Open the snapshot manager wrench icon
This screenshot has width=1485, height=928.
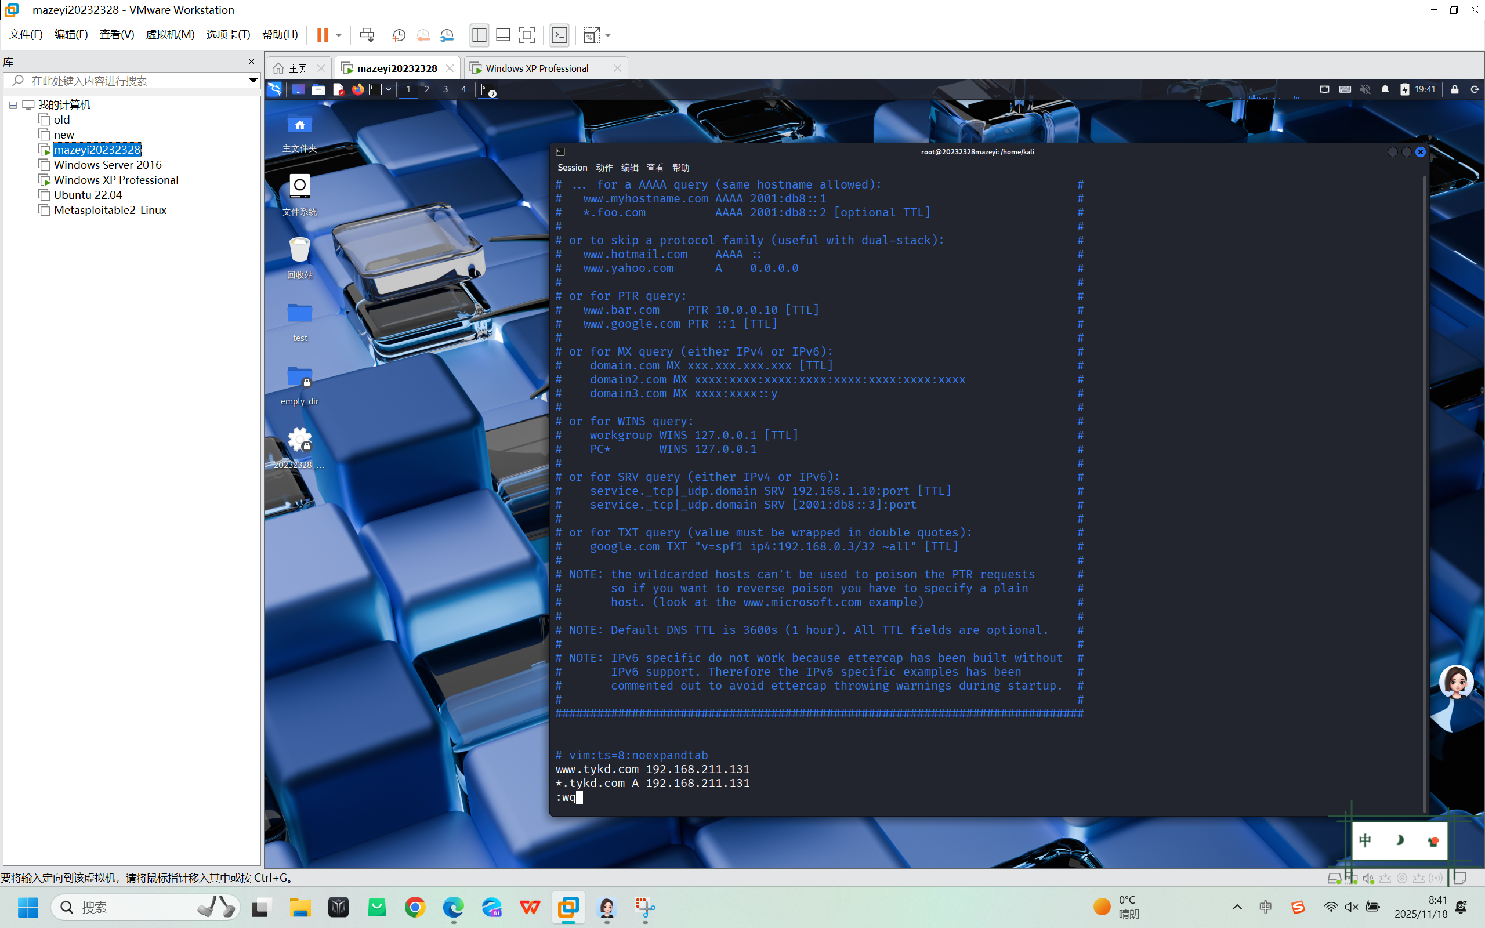click(447, 35)
